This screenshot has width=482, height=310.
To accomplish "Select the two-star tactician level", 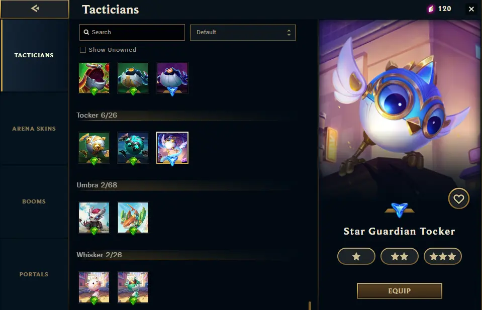I will pyautogui.click(x=399, y=256).
